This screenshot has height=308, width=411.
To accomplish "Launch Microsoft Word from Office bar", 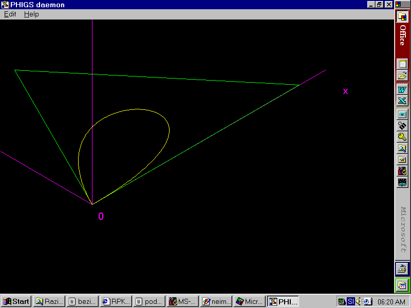I will pyautogui.click(x=402, y=89).
